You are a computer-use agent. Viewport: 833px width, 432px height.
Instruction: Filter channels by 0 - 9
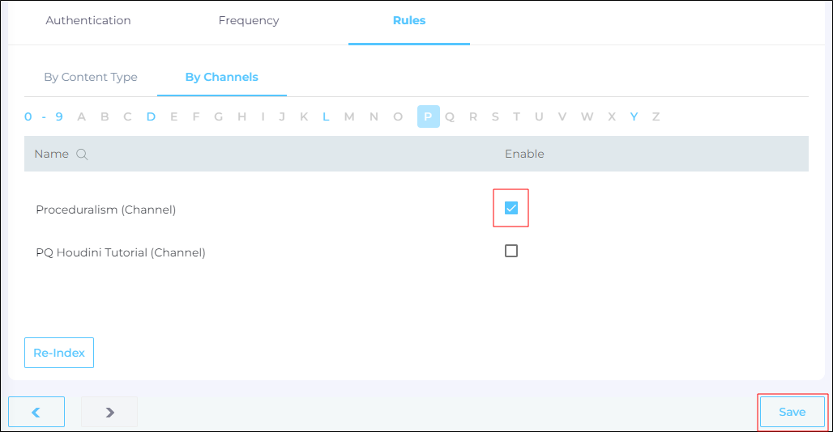[44, 116]
